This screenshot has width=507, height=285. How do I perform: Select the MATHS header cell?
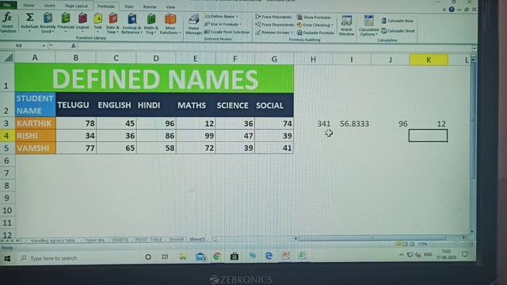click(196, 105)
